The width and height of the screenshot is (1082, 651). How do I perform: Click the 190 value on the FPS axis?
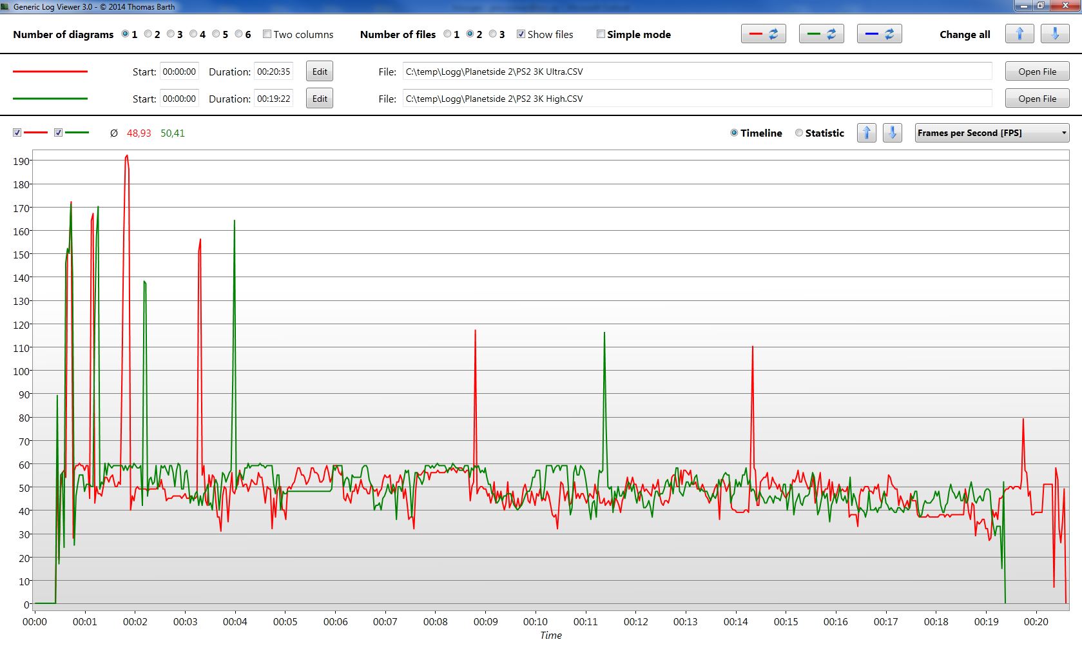click(x=21, y=161)
